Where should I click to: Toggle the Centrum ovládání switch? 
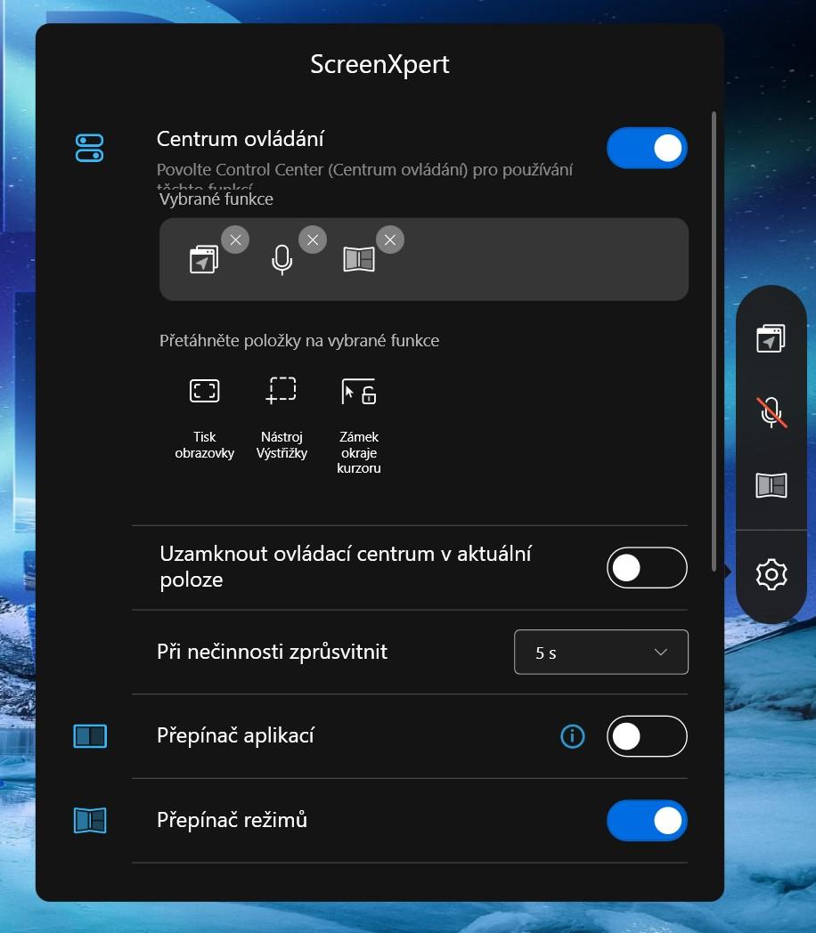tap(647, 148)
